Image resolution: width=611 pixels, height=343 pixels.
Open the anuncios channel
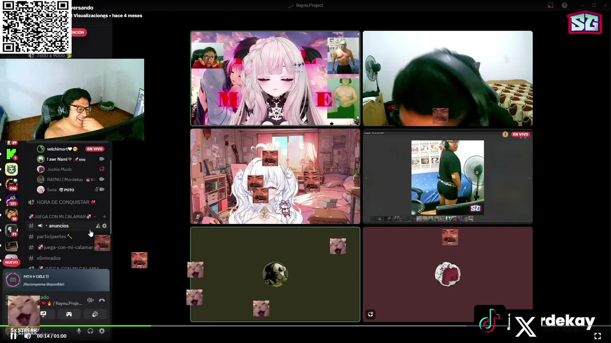point(58,226)
